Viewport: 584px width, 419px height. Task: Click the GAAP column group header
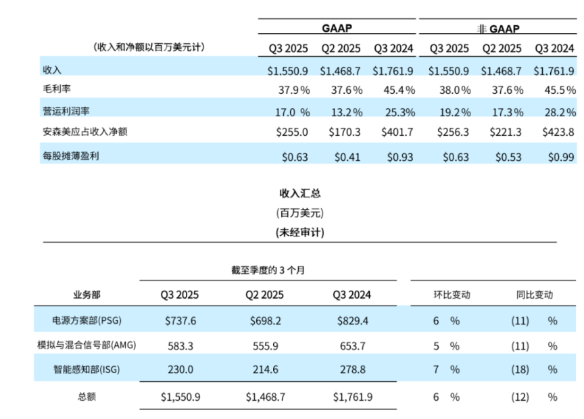[337, 28]
